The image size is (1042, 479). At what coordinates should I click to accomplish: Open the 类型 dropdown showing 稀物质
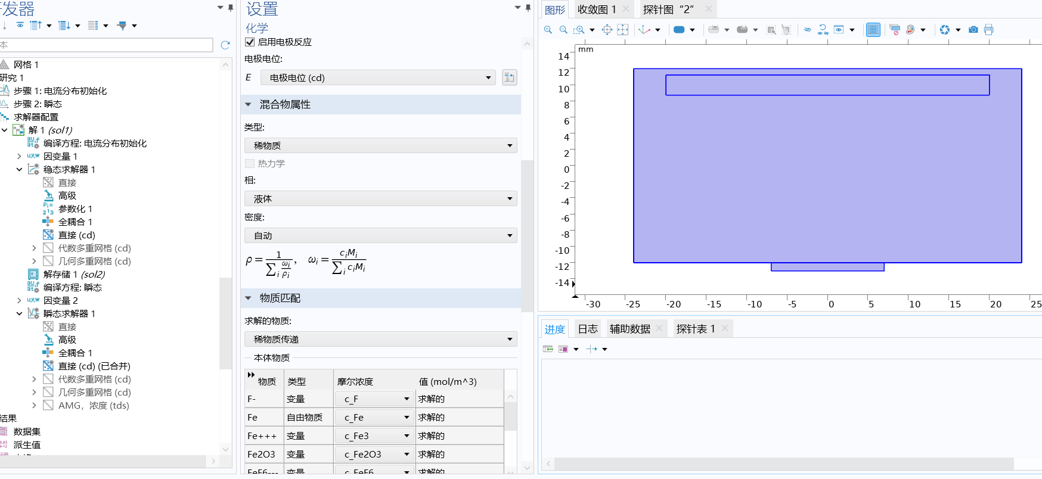coord(380,146)
